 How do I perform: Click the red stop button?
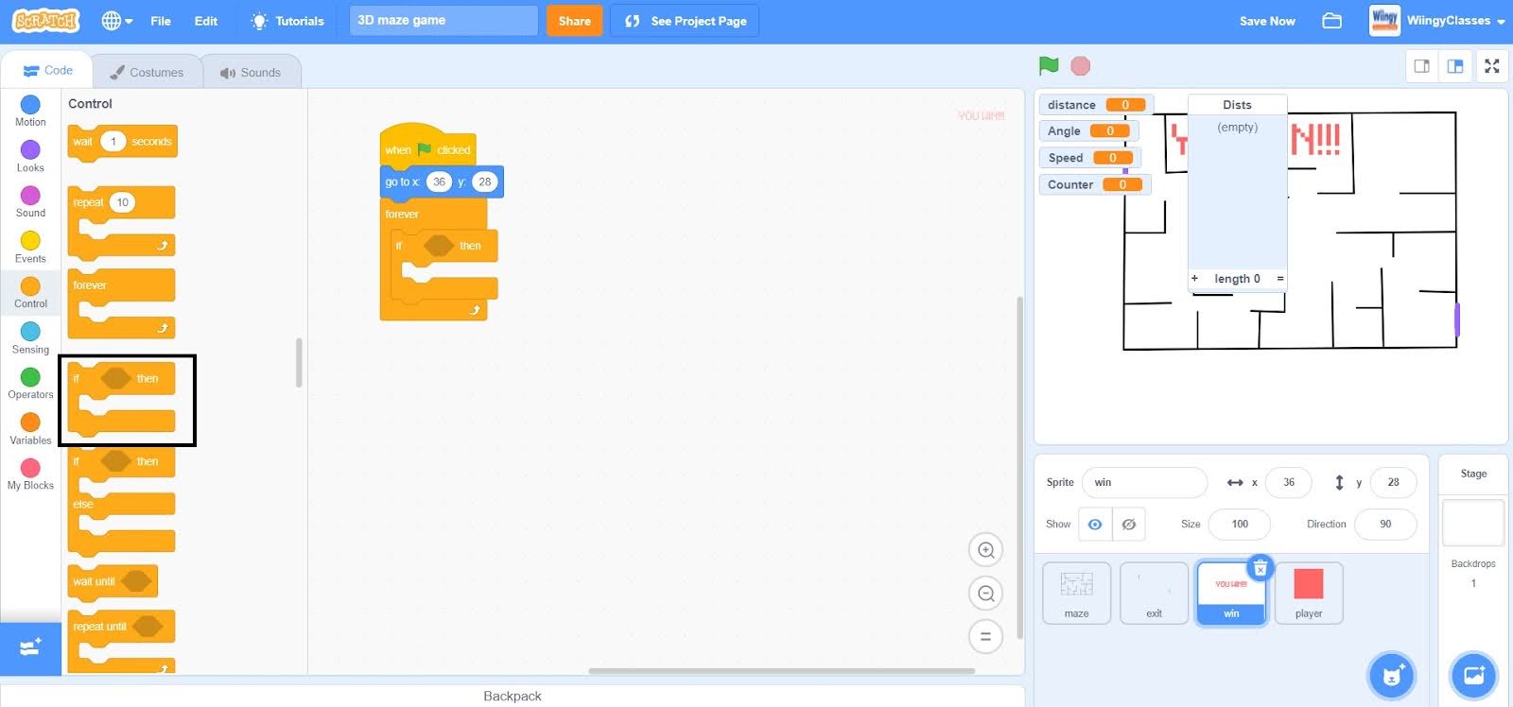point(1080,65)
